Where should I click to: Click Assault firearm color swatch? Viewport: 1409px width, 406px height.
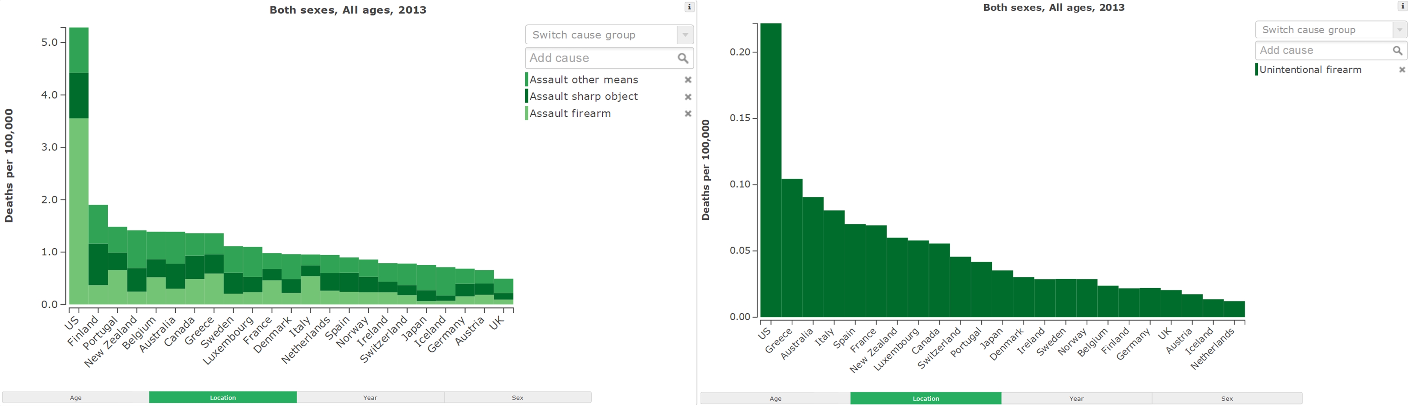526,113
